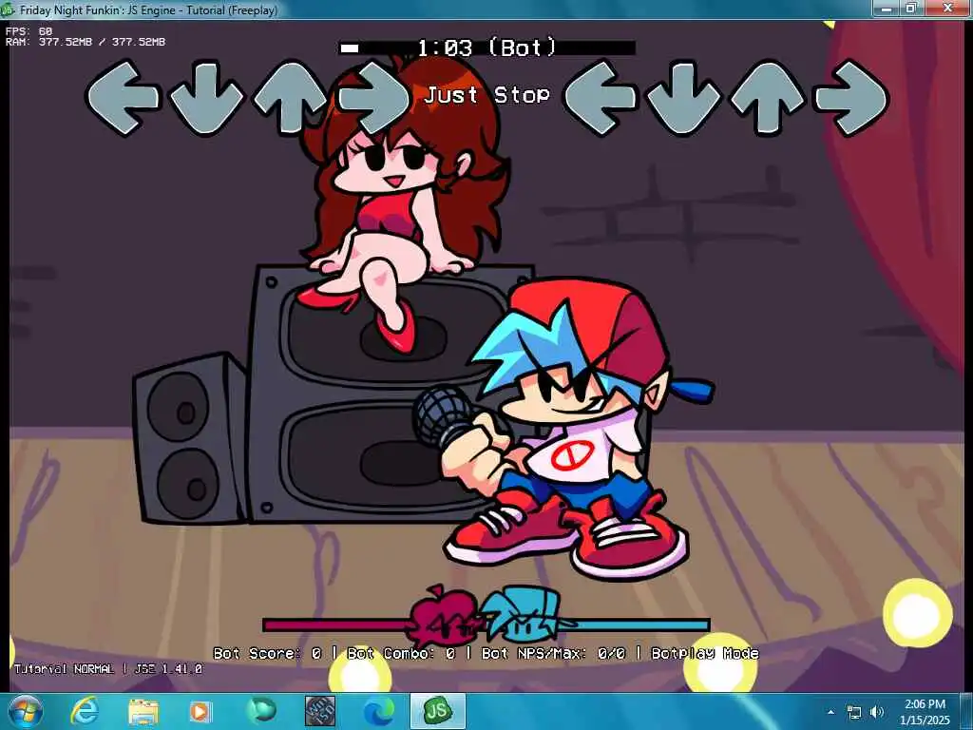Open the Windows Start menu orb
This screenshot has width=973, height=730.
[25, 711]
